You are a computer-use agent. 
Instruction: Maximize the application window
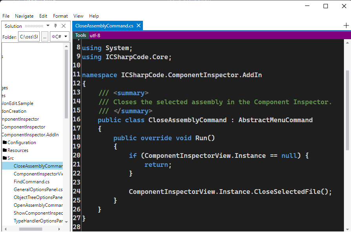pos(326,6)
